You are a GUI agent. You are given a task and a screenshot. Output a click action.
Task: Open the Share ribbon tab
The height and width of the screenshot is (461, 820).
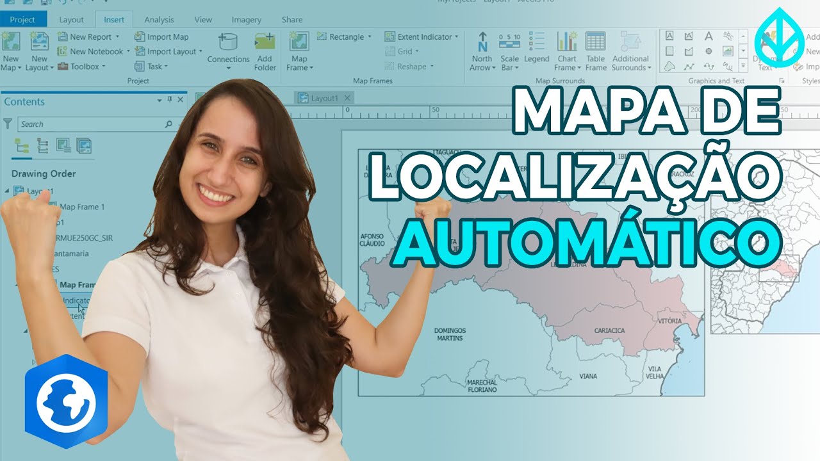[x=292, y=19]
